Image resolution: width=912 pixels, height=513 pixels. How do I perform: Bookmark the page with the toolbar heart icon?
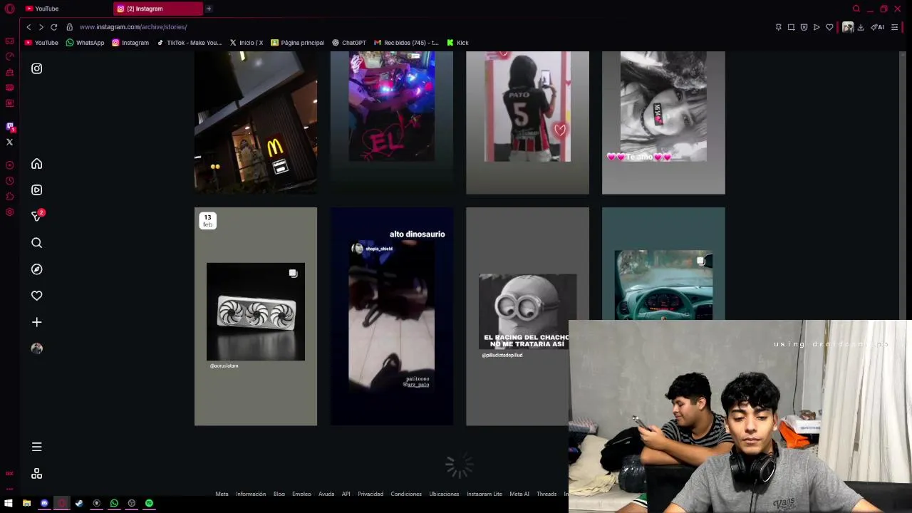pyautogui.click(x=829, y=27)
